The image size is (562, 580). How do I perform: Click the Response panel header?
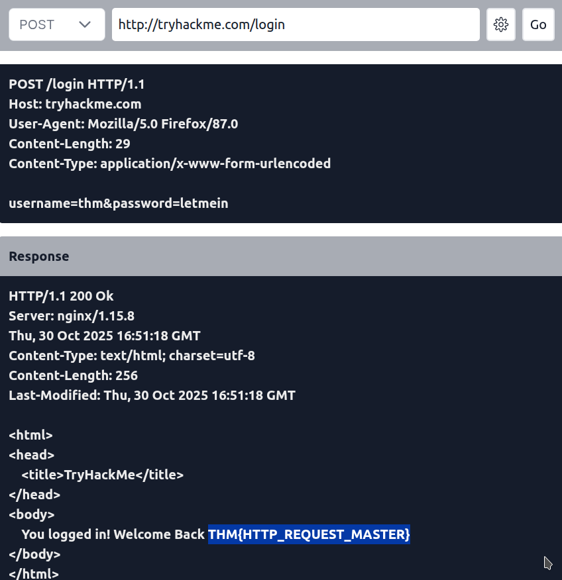point(38,256)
